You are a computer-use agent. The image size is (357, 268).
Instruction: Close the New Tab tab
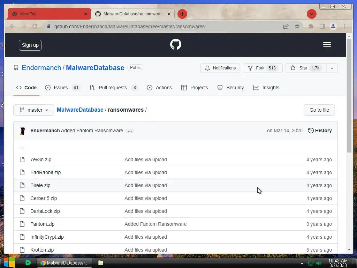(86, 14)
